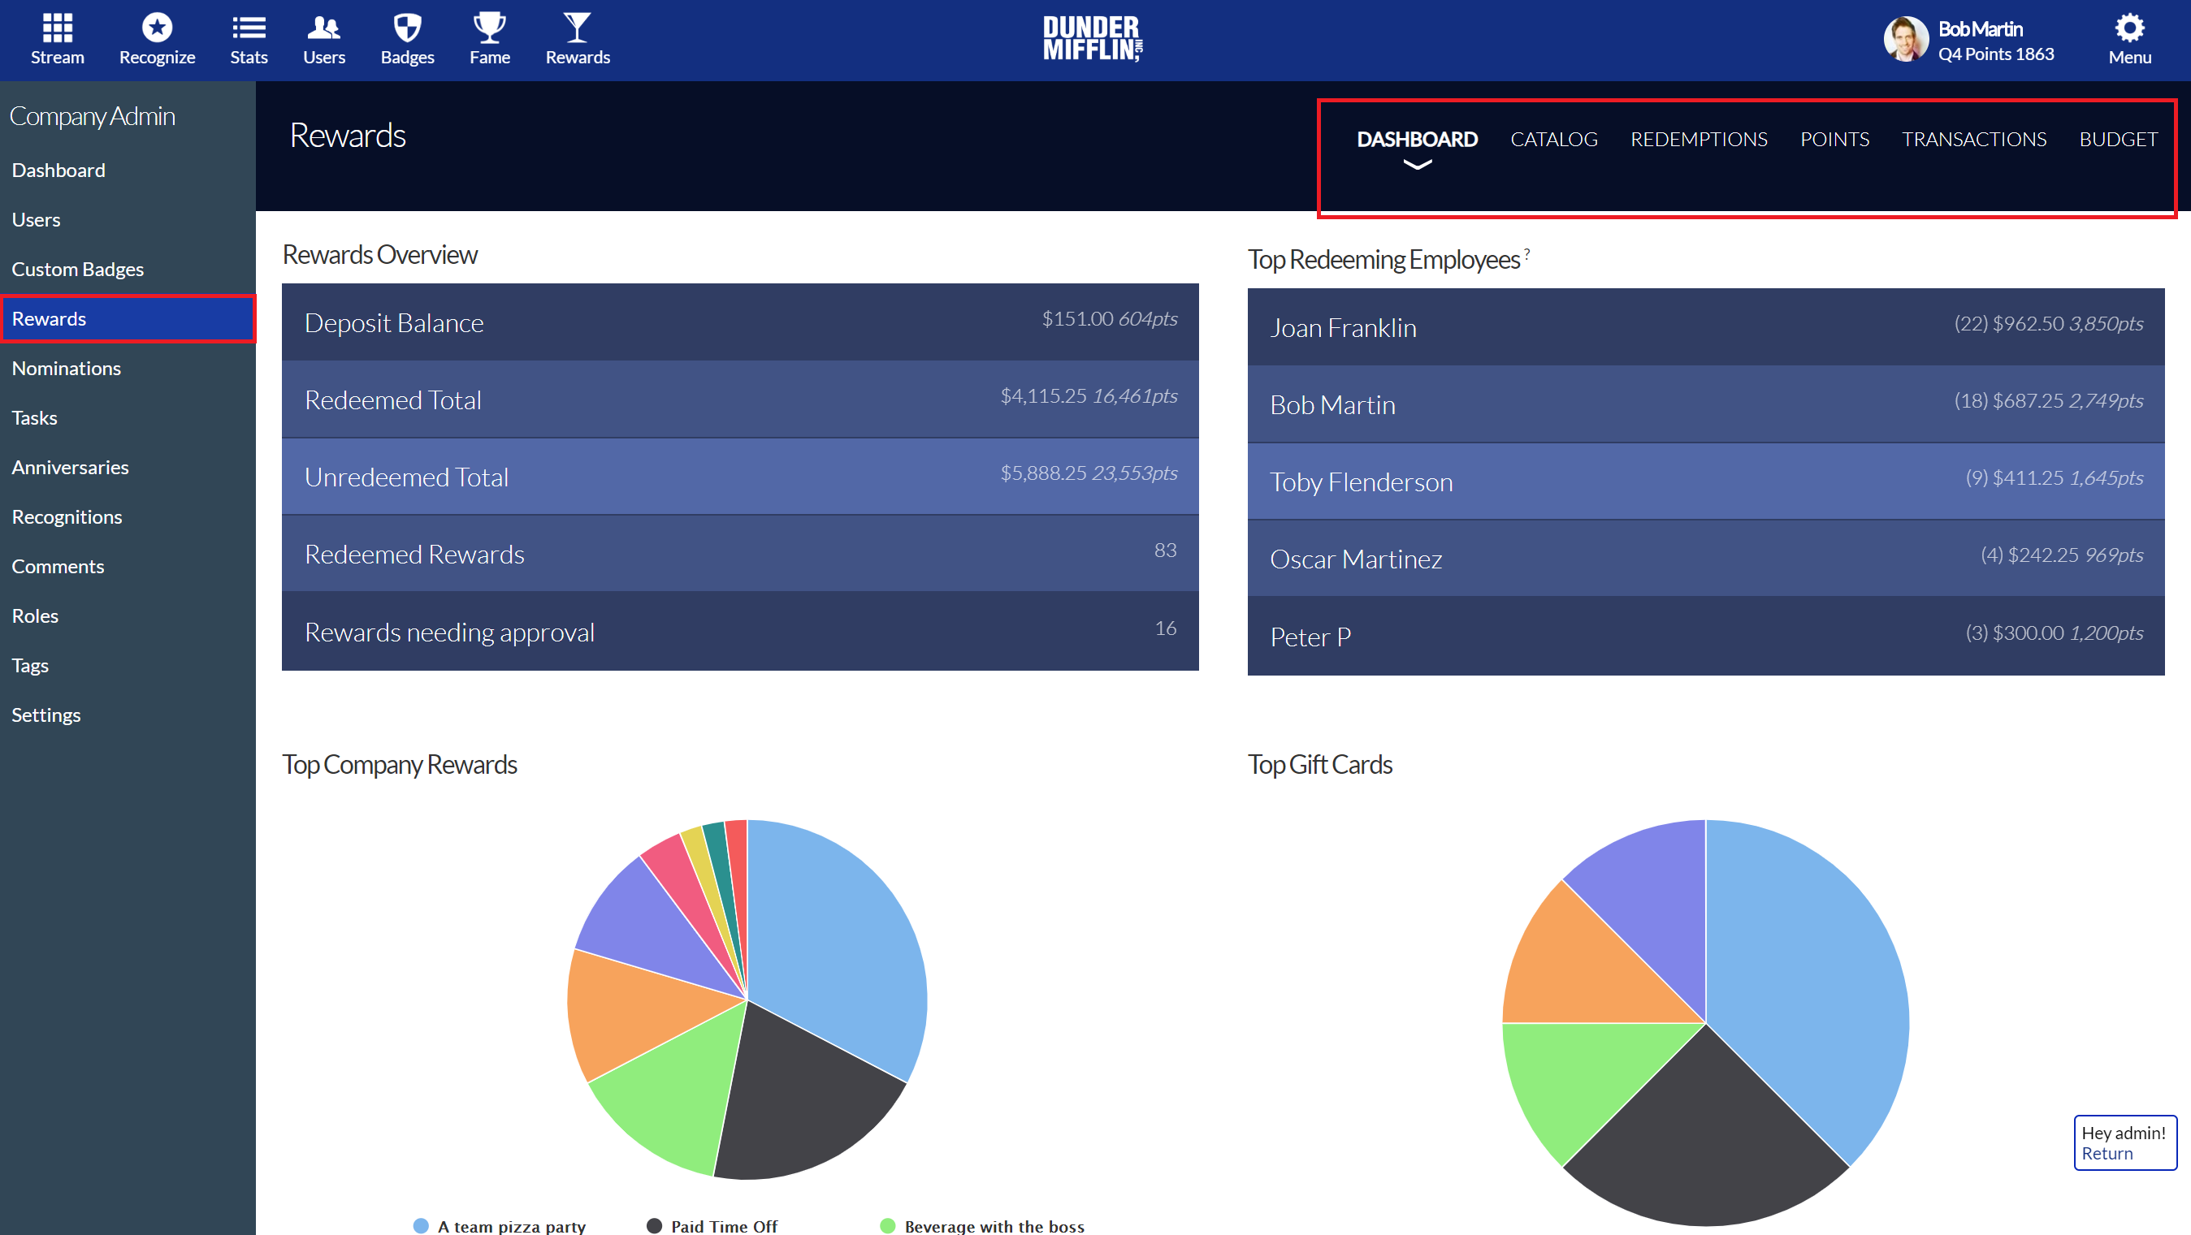Image resolution: width=2191 pixels, height=1235 pixels.
Task: Switch to the Points tab
Action: pyautogui.click(x=1834, y=139)
